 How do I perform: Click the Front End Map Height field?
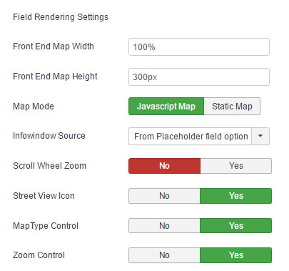[199, 77]
